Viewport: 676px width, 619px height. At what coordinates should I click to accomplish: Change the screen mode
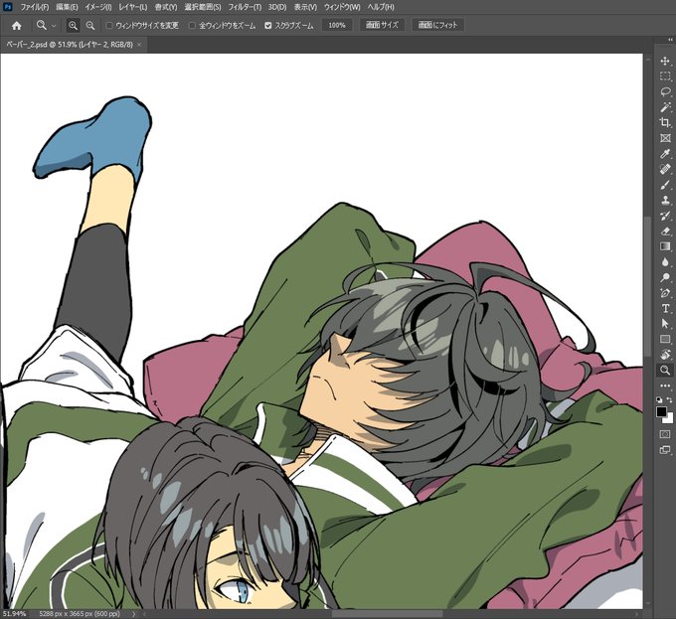(x=665, y=450)
